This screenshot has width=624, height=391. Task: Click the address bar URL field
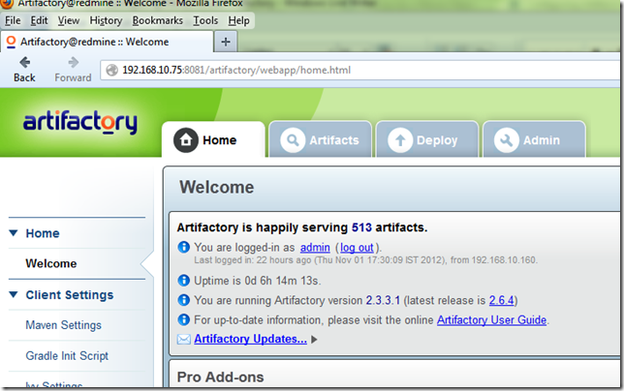point(361,71)
